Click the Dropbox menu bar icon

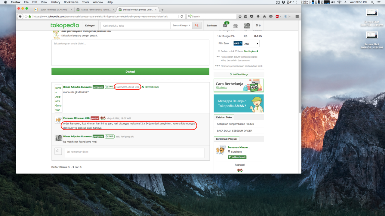tap(283, 2)
